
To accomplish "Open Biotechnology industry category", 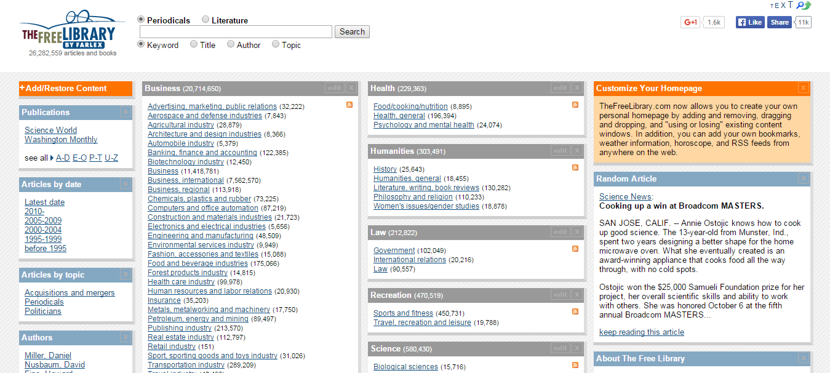I will [x=186, y=162].
